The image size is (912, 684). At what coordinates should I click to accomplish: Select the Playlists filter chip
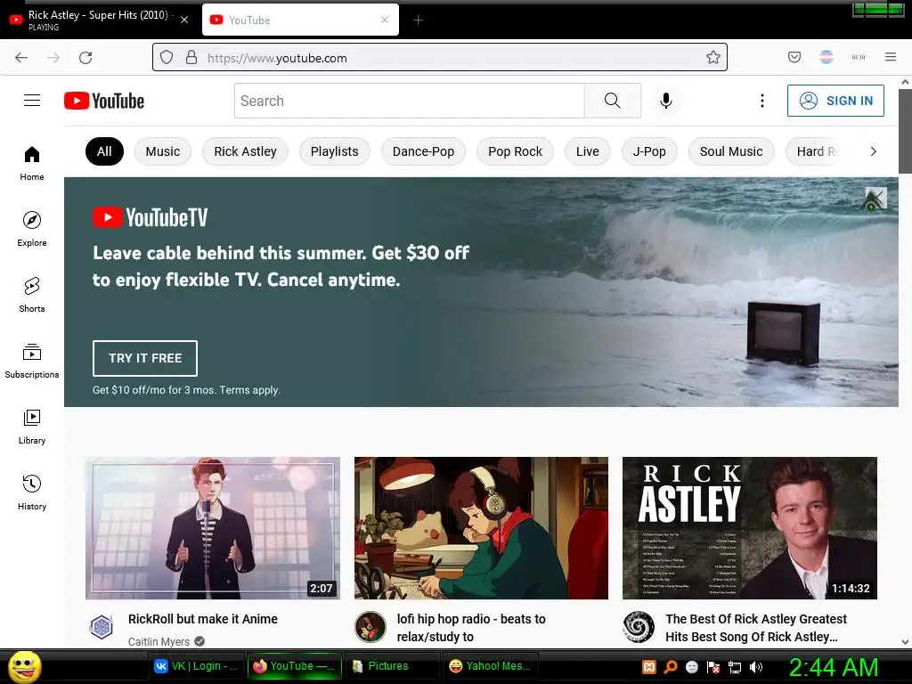pos(335,151)
